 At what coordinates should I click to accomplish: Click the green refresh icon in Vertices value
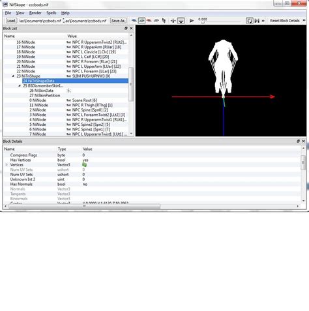point(84,165)
